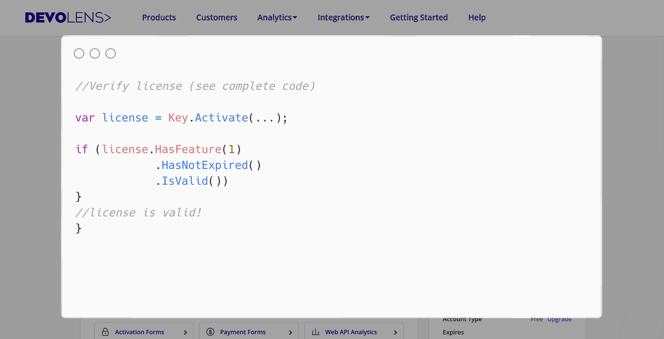Click the dollar icon on Payment Forms
664x339 pixels.
[210, 332]
